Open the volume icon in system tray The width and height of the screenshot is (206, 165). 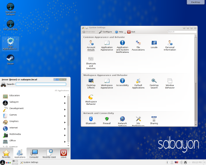click(181, 162)
